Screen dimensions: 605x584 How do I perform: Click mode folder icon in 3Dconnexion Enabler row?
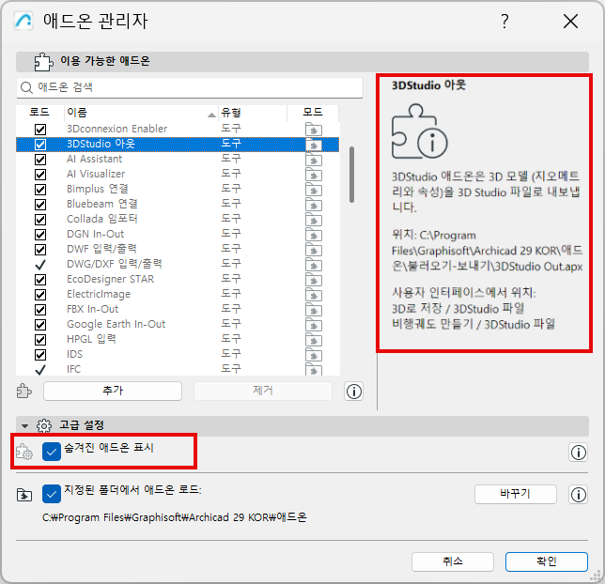point(314,130)
